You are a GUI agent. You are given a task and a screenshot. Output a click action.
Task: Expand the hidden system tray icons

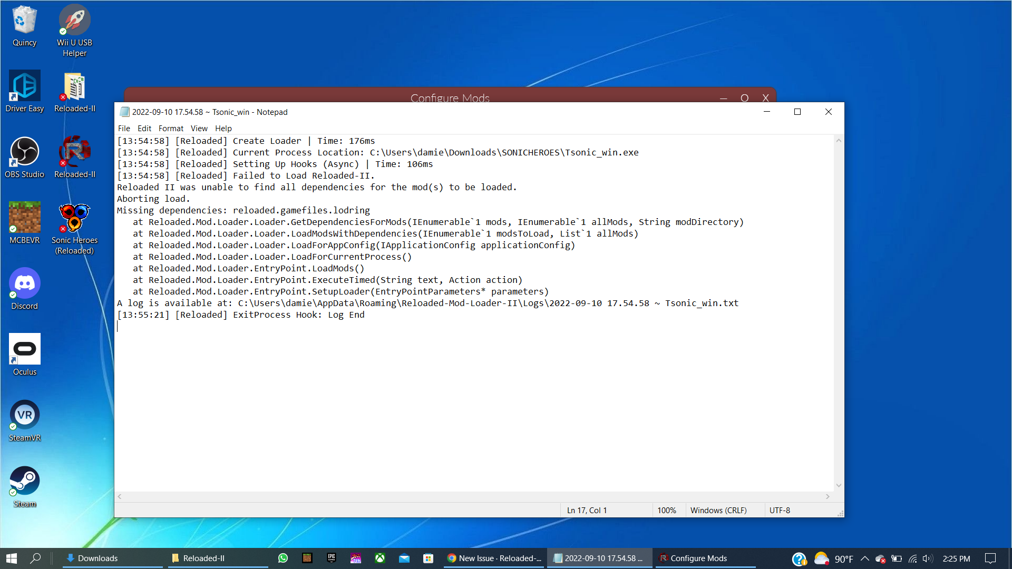[864, 558]
